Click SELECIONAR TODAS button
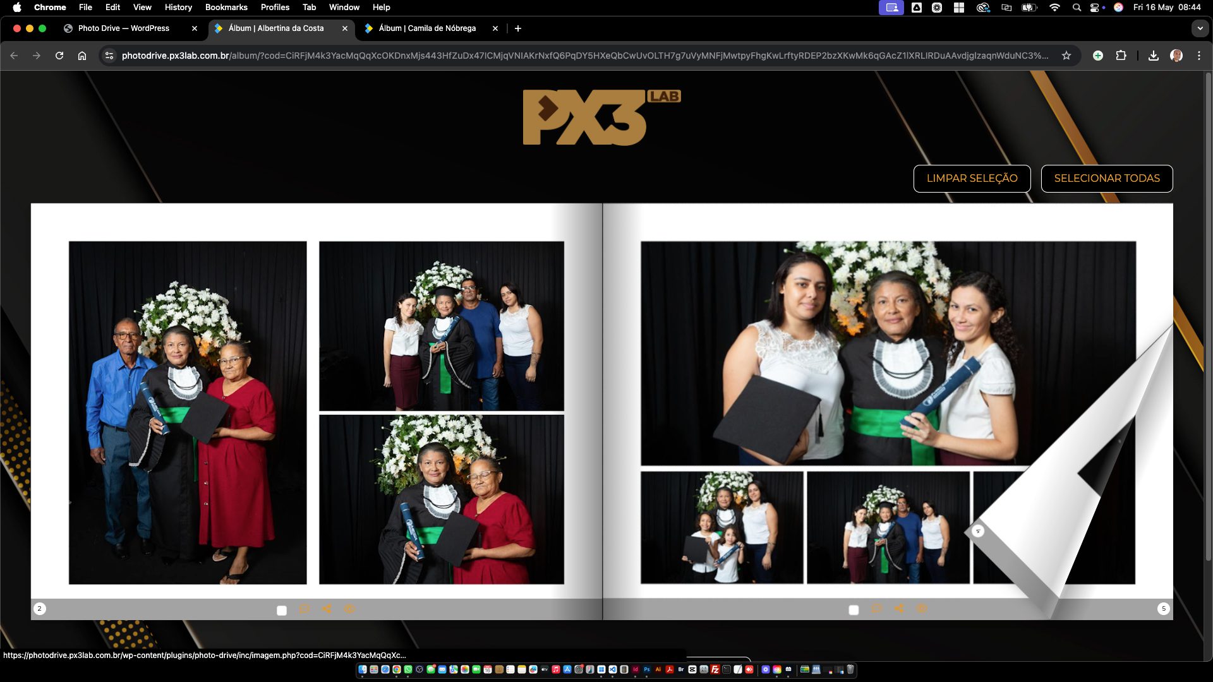The width and height of the screenshot is (1213, 682). [x=1106, y=178]
